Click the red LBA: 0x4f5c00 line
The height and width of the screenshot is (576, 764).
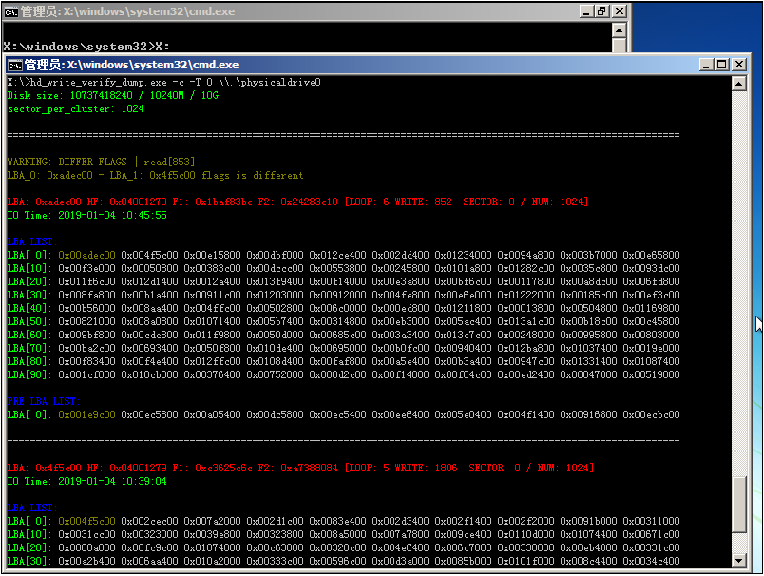pyautogui.click(x=300, y=468)
